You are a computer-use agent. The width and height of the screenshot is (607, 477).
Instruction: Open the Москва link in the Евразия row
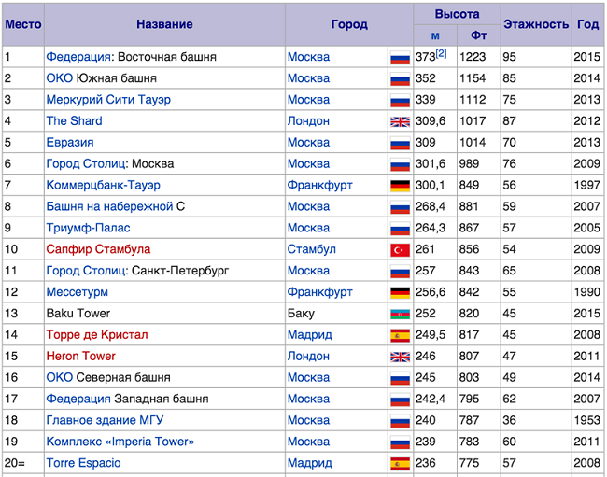pos(308,143)
